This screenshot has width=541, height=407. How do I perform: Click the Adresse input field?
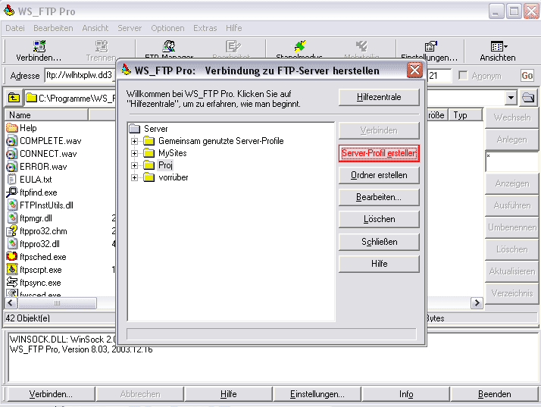[x=80, y=76]
